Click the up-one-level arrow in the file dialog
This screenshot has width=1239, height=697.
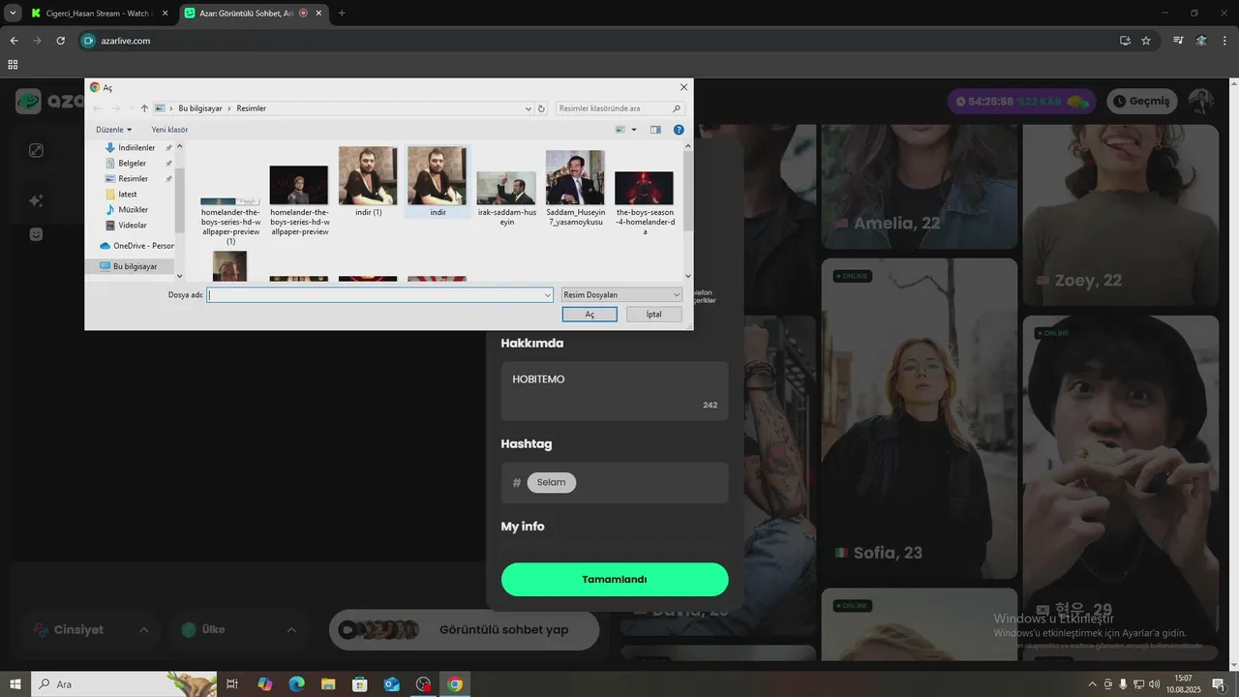point(144,108)
